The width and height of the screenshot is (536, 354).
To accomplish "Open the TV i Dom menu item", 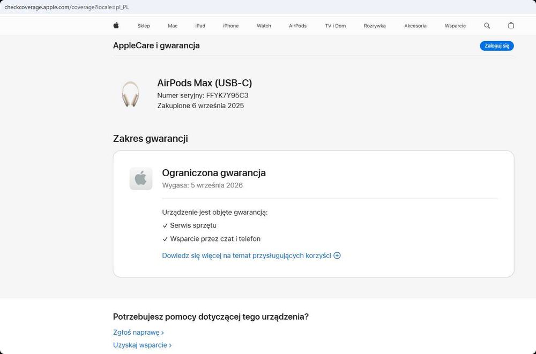I will click(336, 26).
